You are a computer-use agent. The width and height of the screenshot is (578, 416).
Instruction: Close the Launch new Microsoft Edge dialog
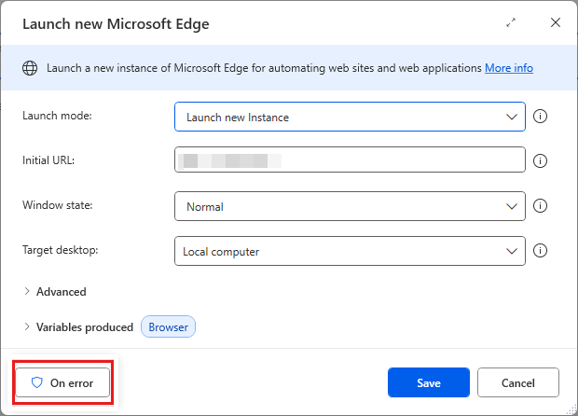tap(556, 22)
